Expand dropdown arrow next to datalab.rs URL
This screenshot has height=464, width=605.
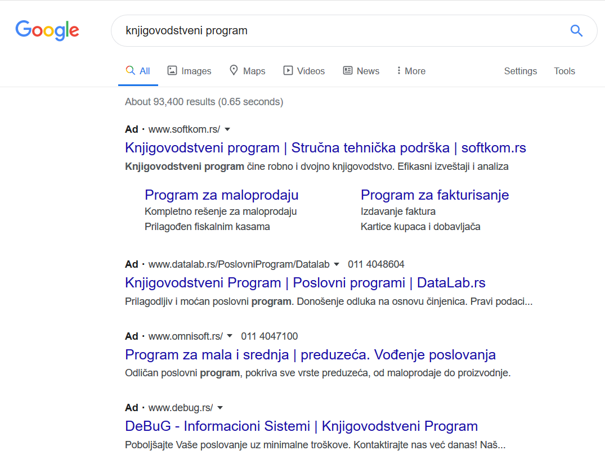(x=337, y=264)
